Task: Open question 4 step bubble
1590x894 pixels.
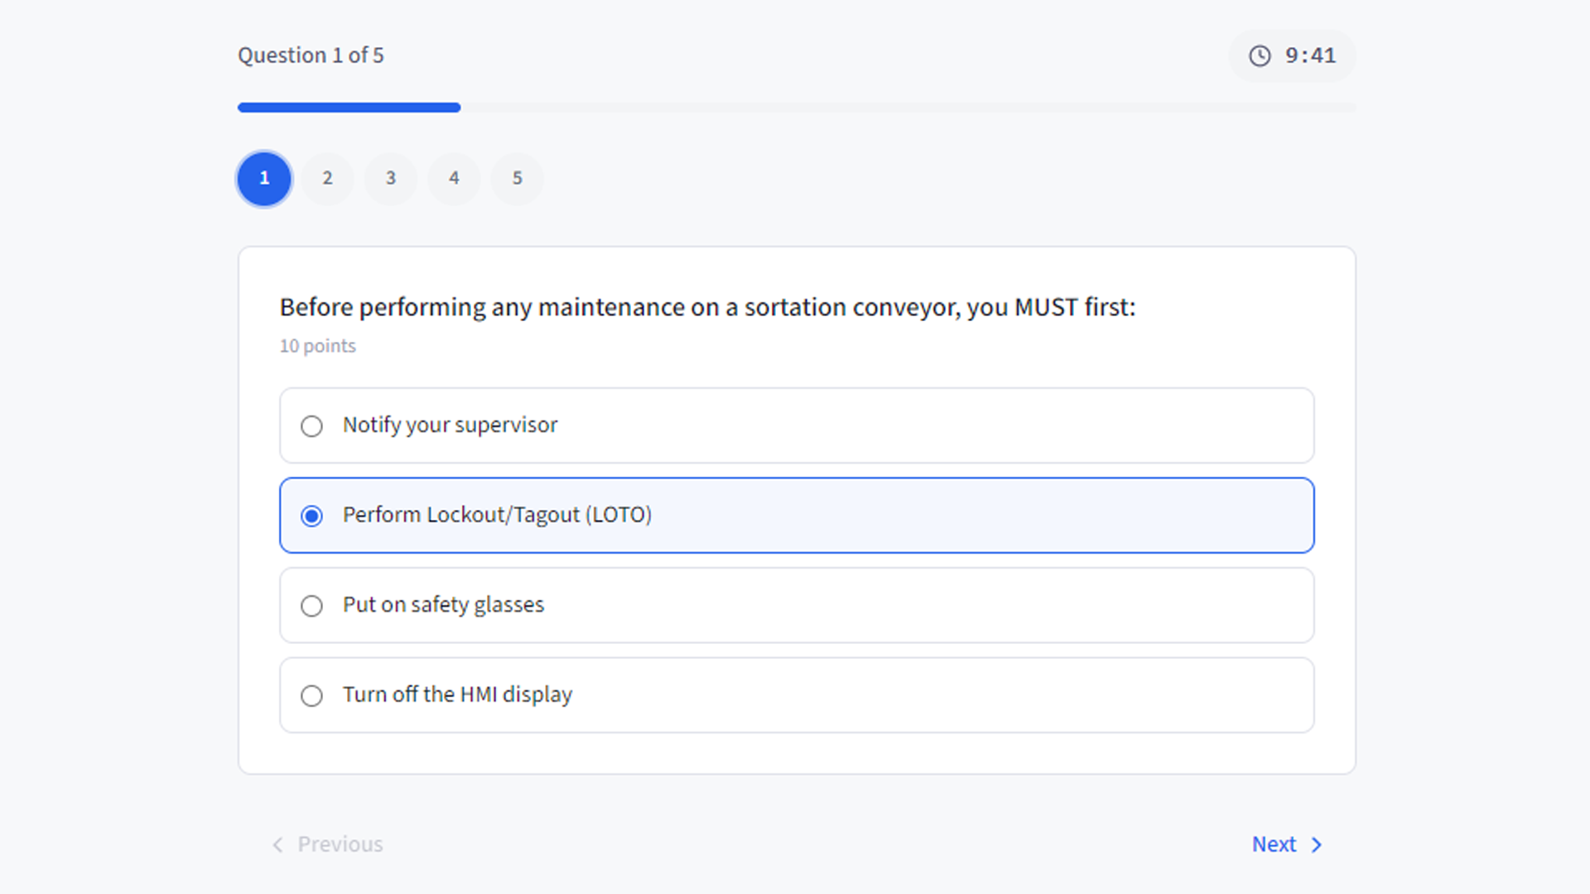Action: point(454,178)
